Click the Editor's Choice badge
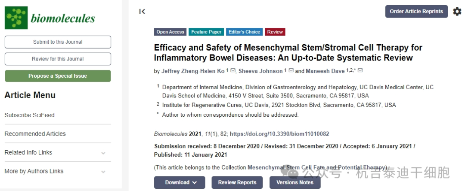465x191 pixels. [244, 32]
